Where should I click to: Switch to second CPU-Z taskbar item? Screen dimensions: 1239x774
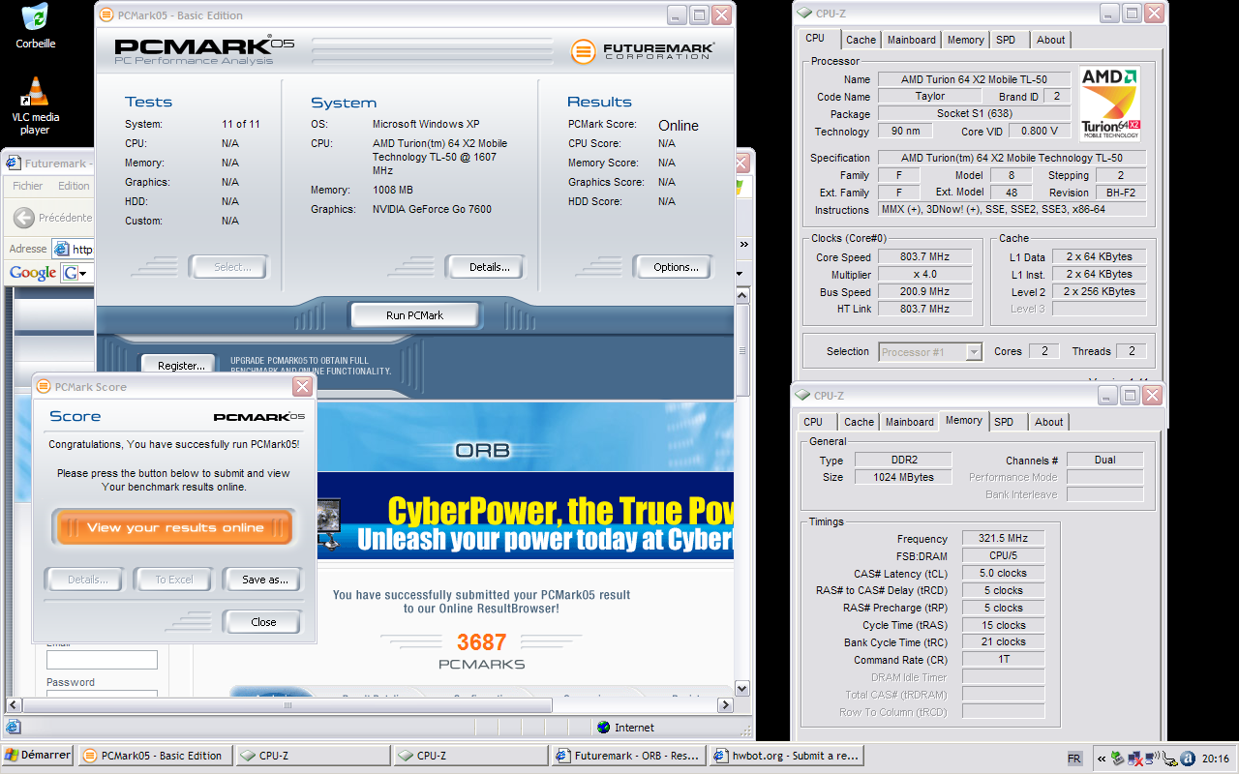tap(469, 756)
